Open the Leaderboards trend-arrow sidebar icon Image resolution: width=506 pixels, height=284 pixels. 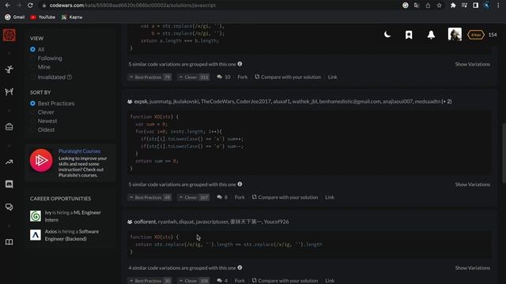9,162
